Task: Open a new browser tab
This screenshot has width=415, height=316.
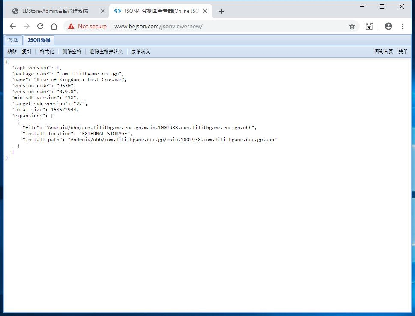Action: point(221,11)
